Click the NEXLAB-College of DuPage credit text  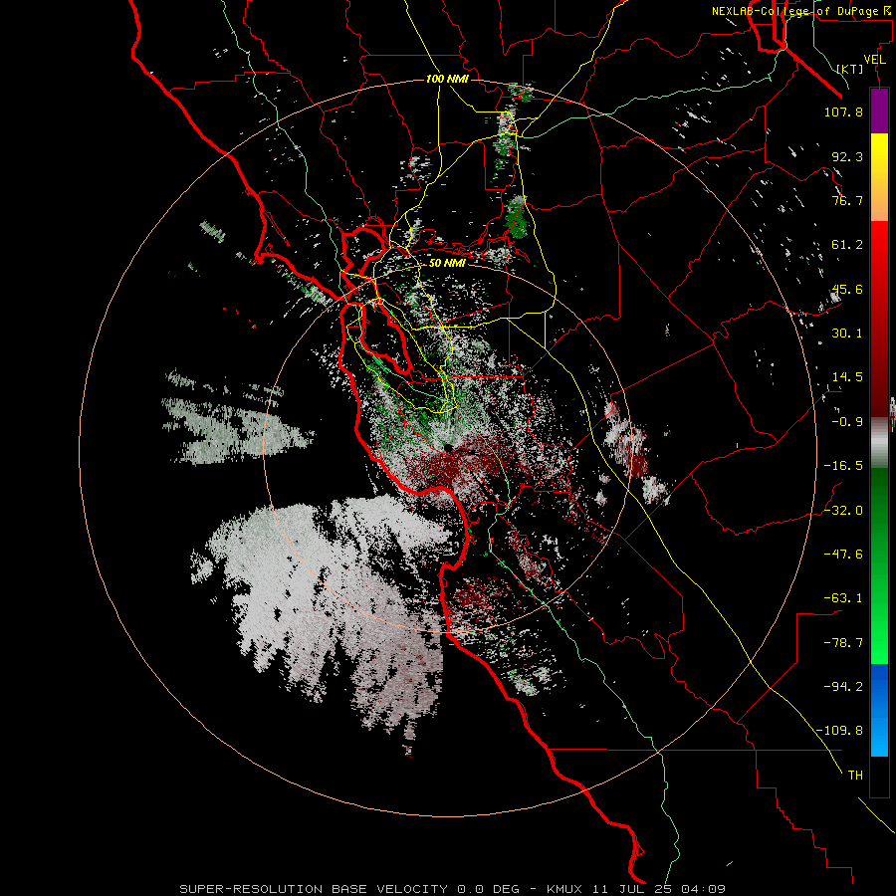click(x=802, y=11)
